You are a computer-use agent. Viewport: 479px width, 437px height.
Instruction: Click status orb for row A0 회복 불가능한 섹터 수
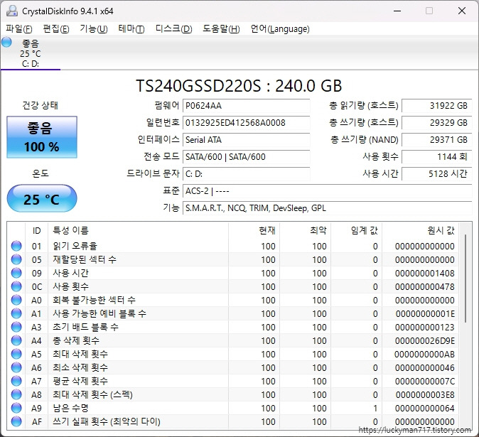point(16,300)
